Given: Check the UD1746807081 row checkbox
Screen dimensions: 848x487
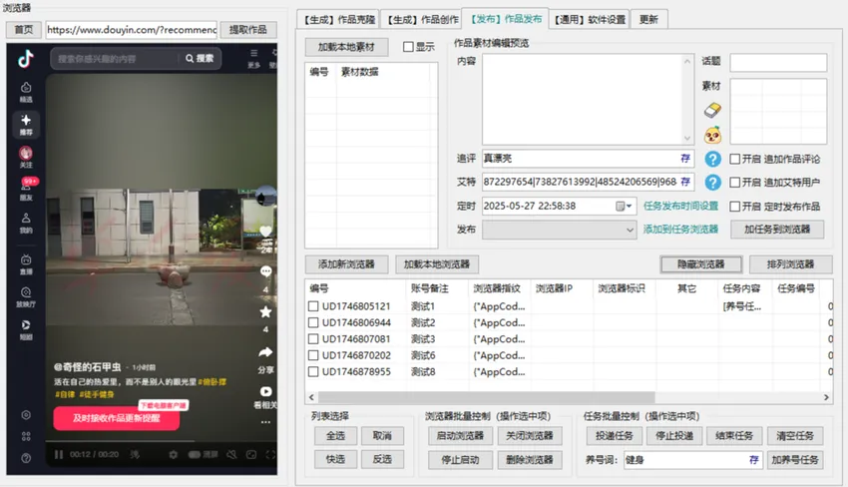Looking at the screenshot, I should pyautogui.click(x=313, y=338).
